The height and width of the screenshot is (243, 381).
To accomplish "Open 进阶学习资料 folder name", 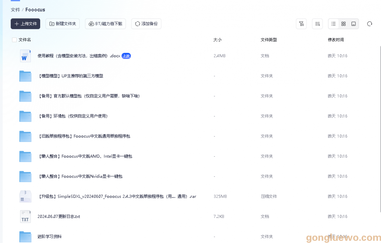I will pyautogui.click(x=49, y=237).
